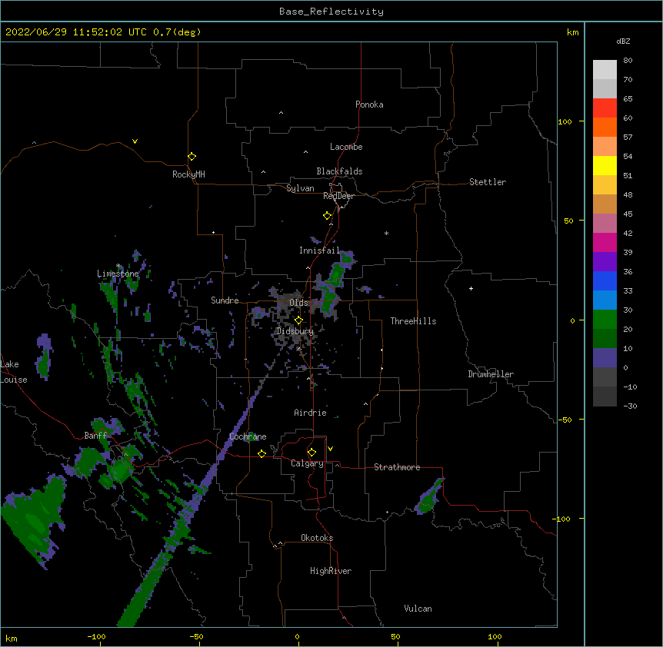This screenshot has height=647, width=663.
Task: Click the -100 tick label on the bottom axis
Action: (97, 636)
